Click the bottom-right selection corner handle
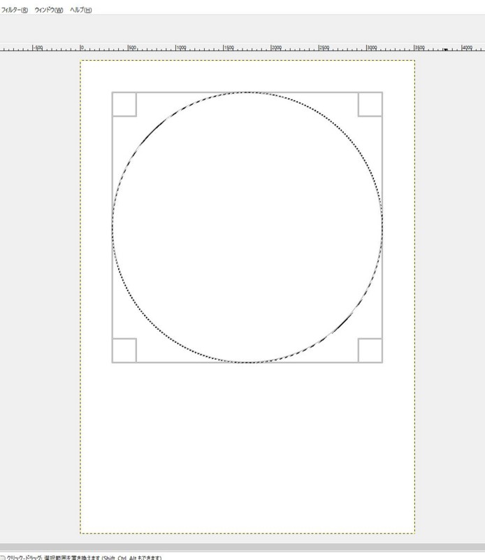 (370, 351)
